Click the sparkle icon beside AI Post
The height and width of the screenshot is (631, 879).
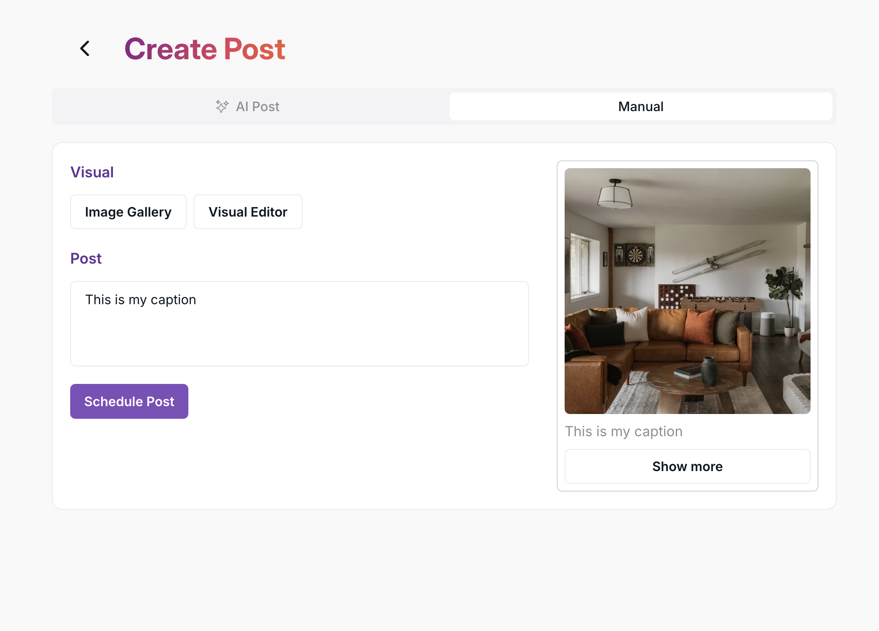(222, 106)
